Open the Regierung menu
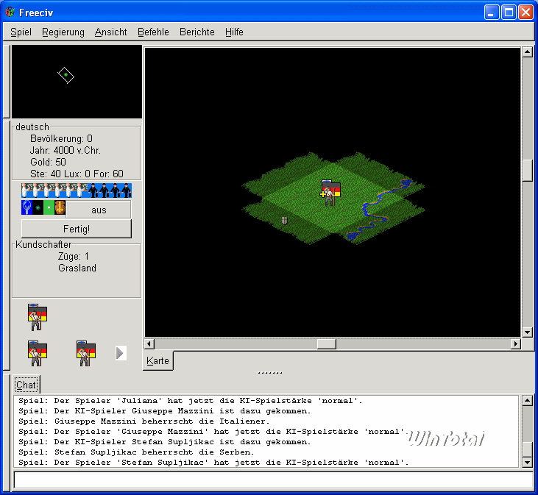Screen dimensions: 538x495 click(63, 32)
